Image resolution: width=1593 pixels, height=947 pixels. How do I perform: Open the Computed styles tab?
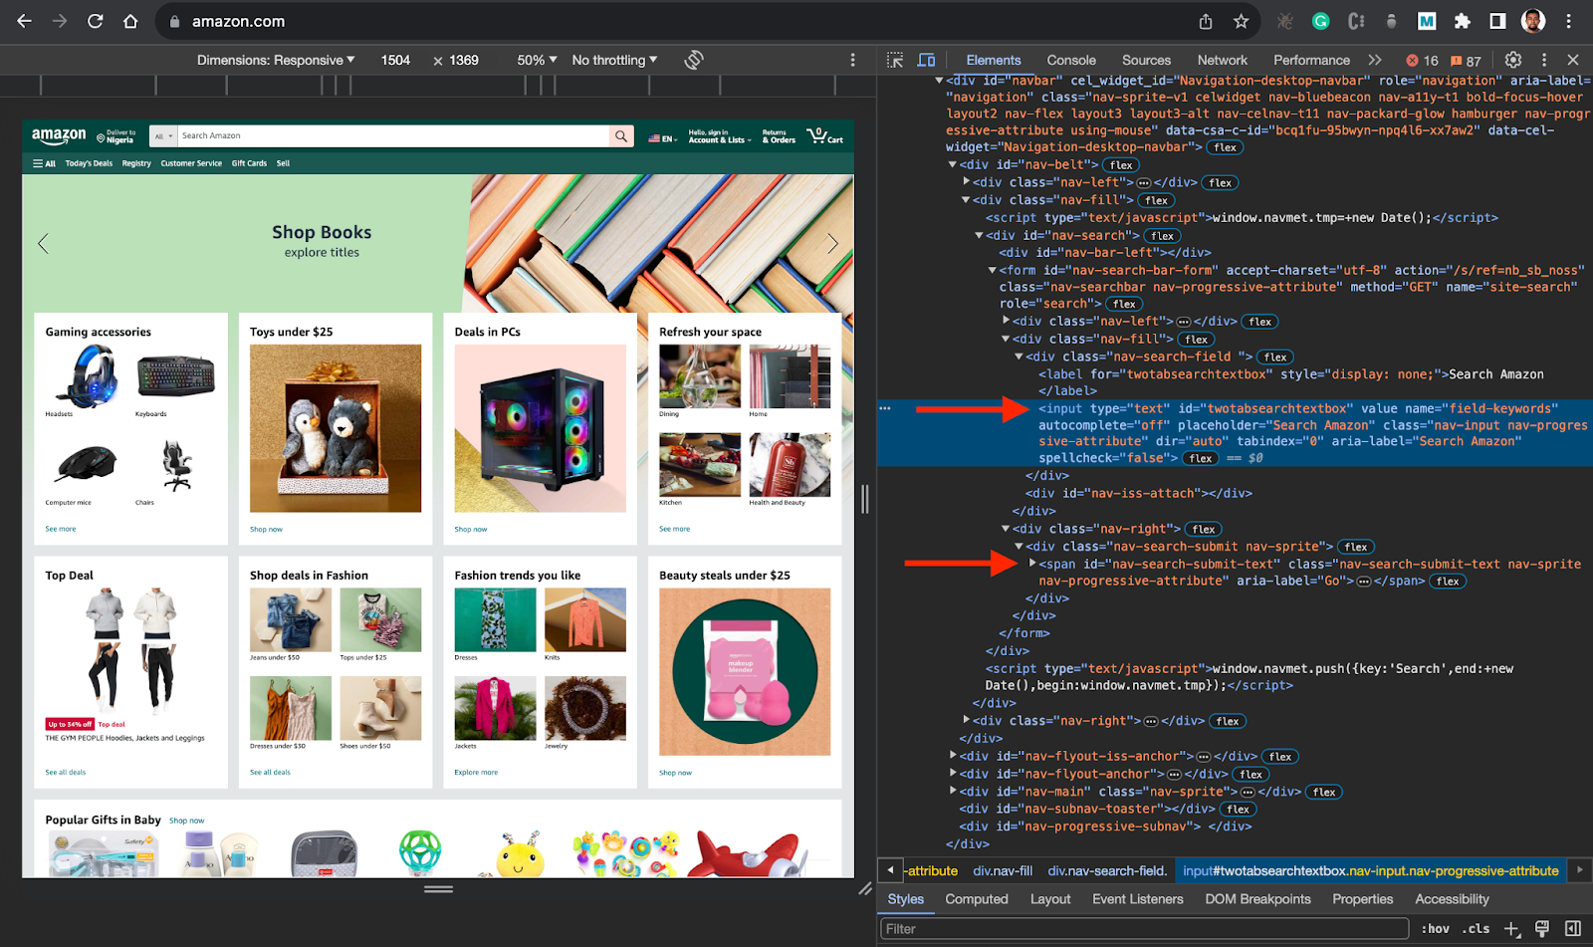coord(976,898)
